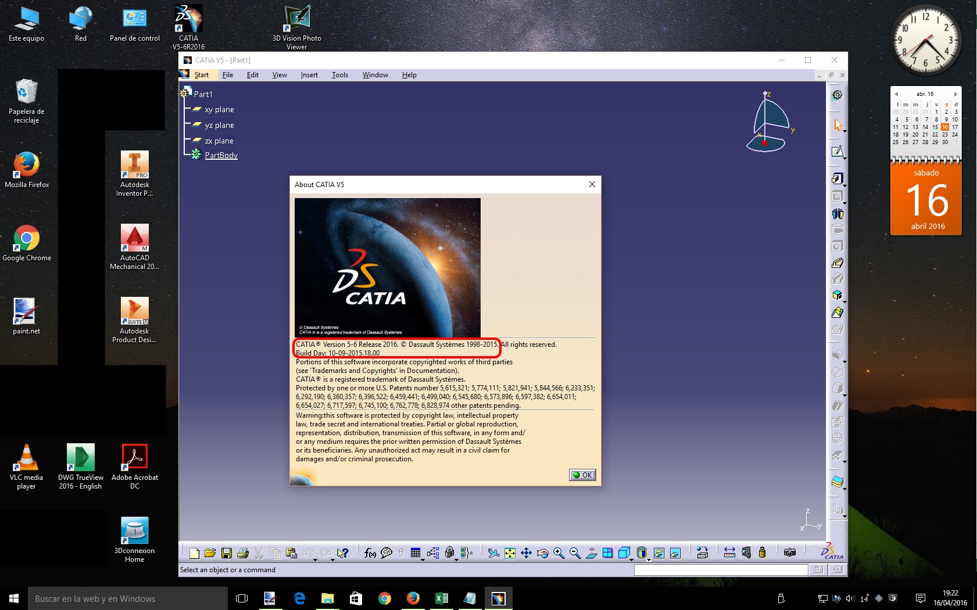This screenshot has height=610, width=977.
Task: Open the Window menu
Action: [375, 75]
